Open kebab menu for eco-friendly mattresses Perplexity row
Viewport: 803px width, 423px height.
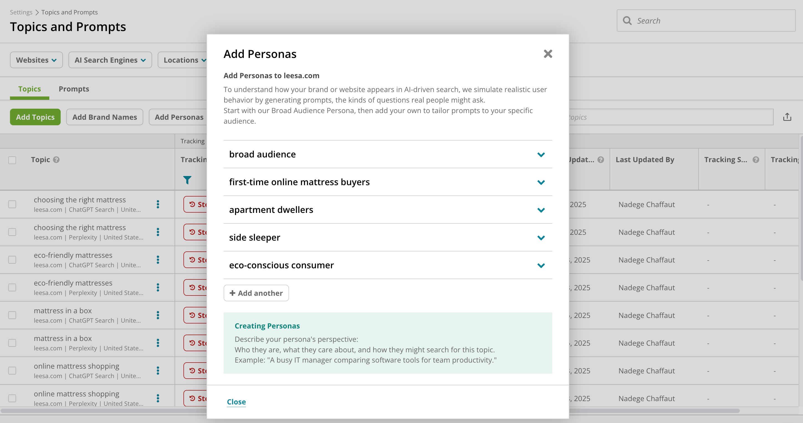[x=158, y=287]
